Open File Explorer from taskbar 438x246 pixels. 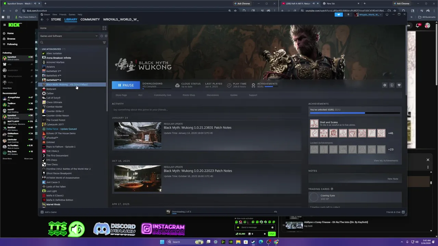(x=238, y=242)
